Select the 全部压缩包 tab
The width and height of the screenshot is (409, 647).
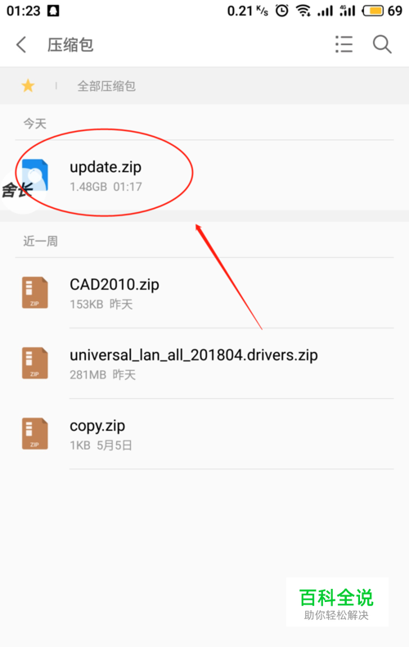106,86
